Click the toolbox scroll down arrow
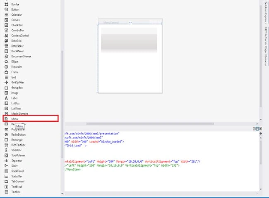269x198 pixels. (x=62, y=193)
